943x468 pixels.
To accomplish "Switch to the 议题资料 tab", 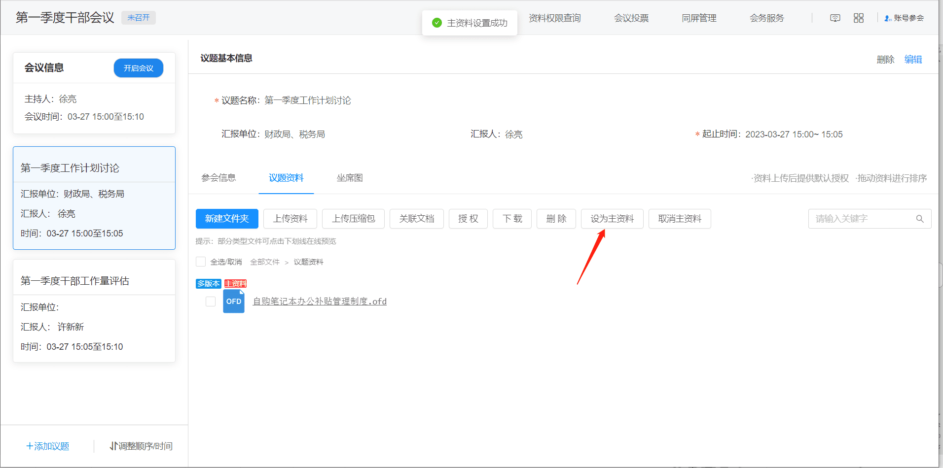I will tap(286, 178).
